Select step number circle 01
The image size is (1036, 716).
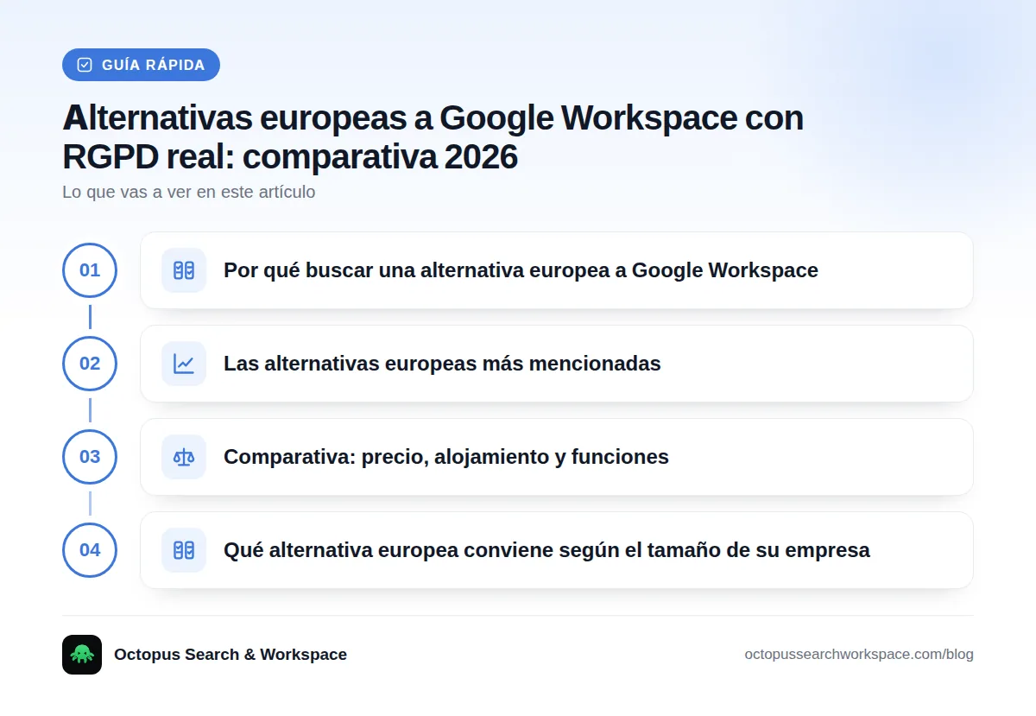click(x=90, y=270)
